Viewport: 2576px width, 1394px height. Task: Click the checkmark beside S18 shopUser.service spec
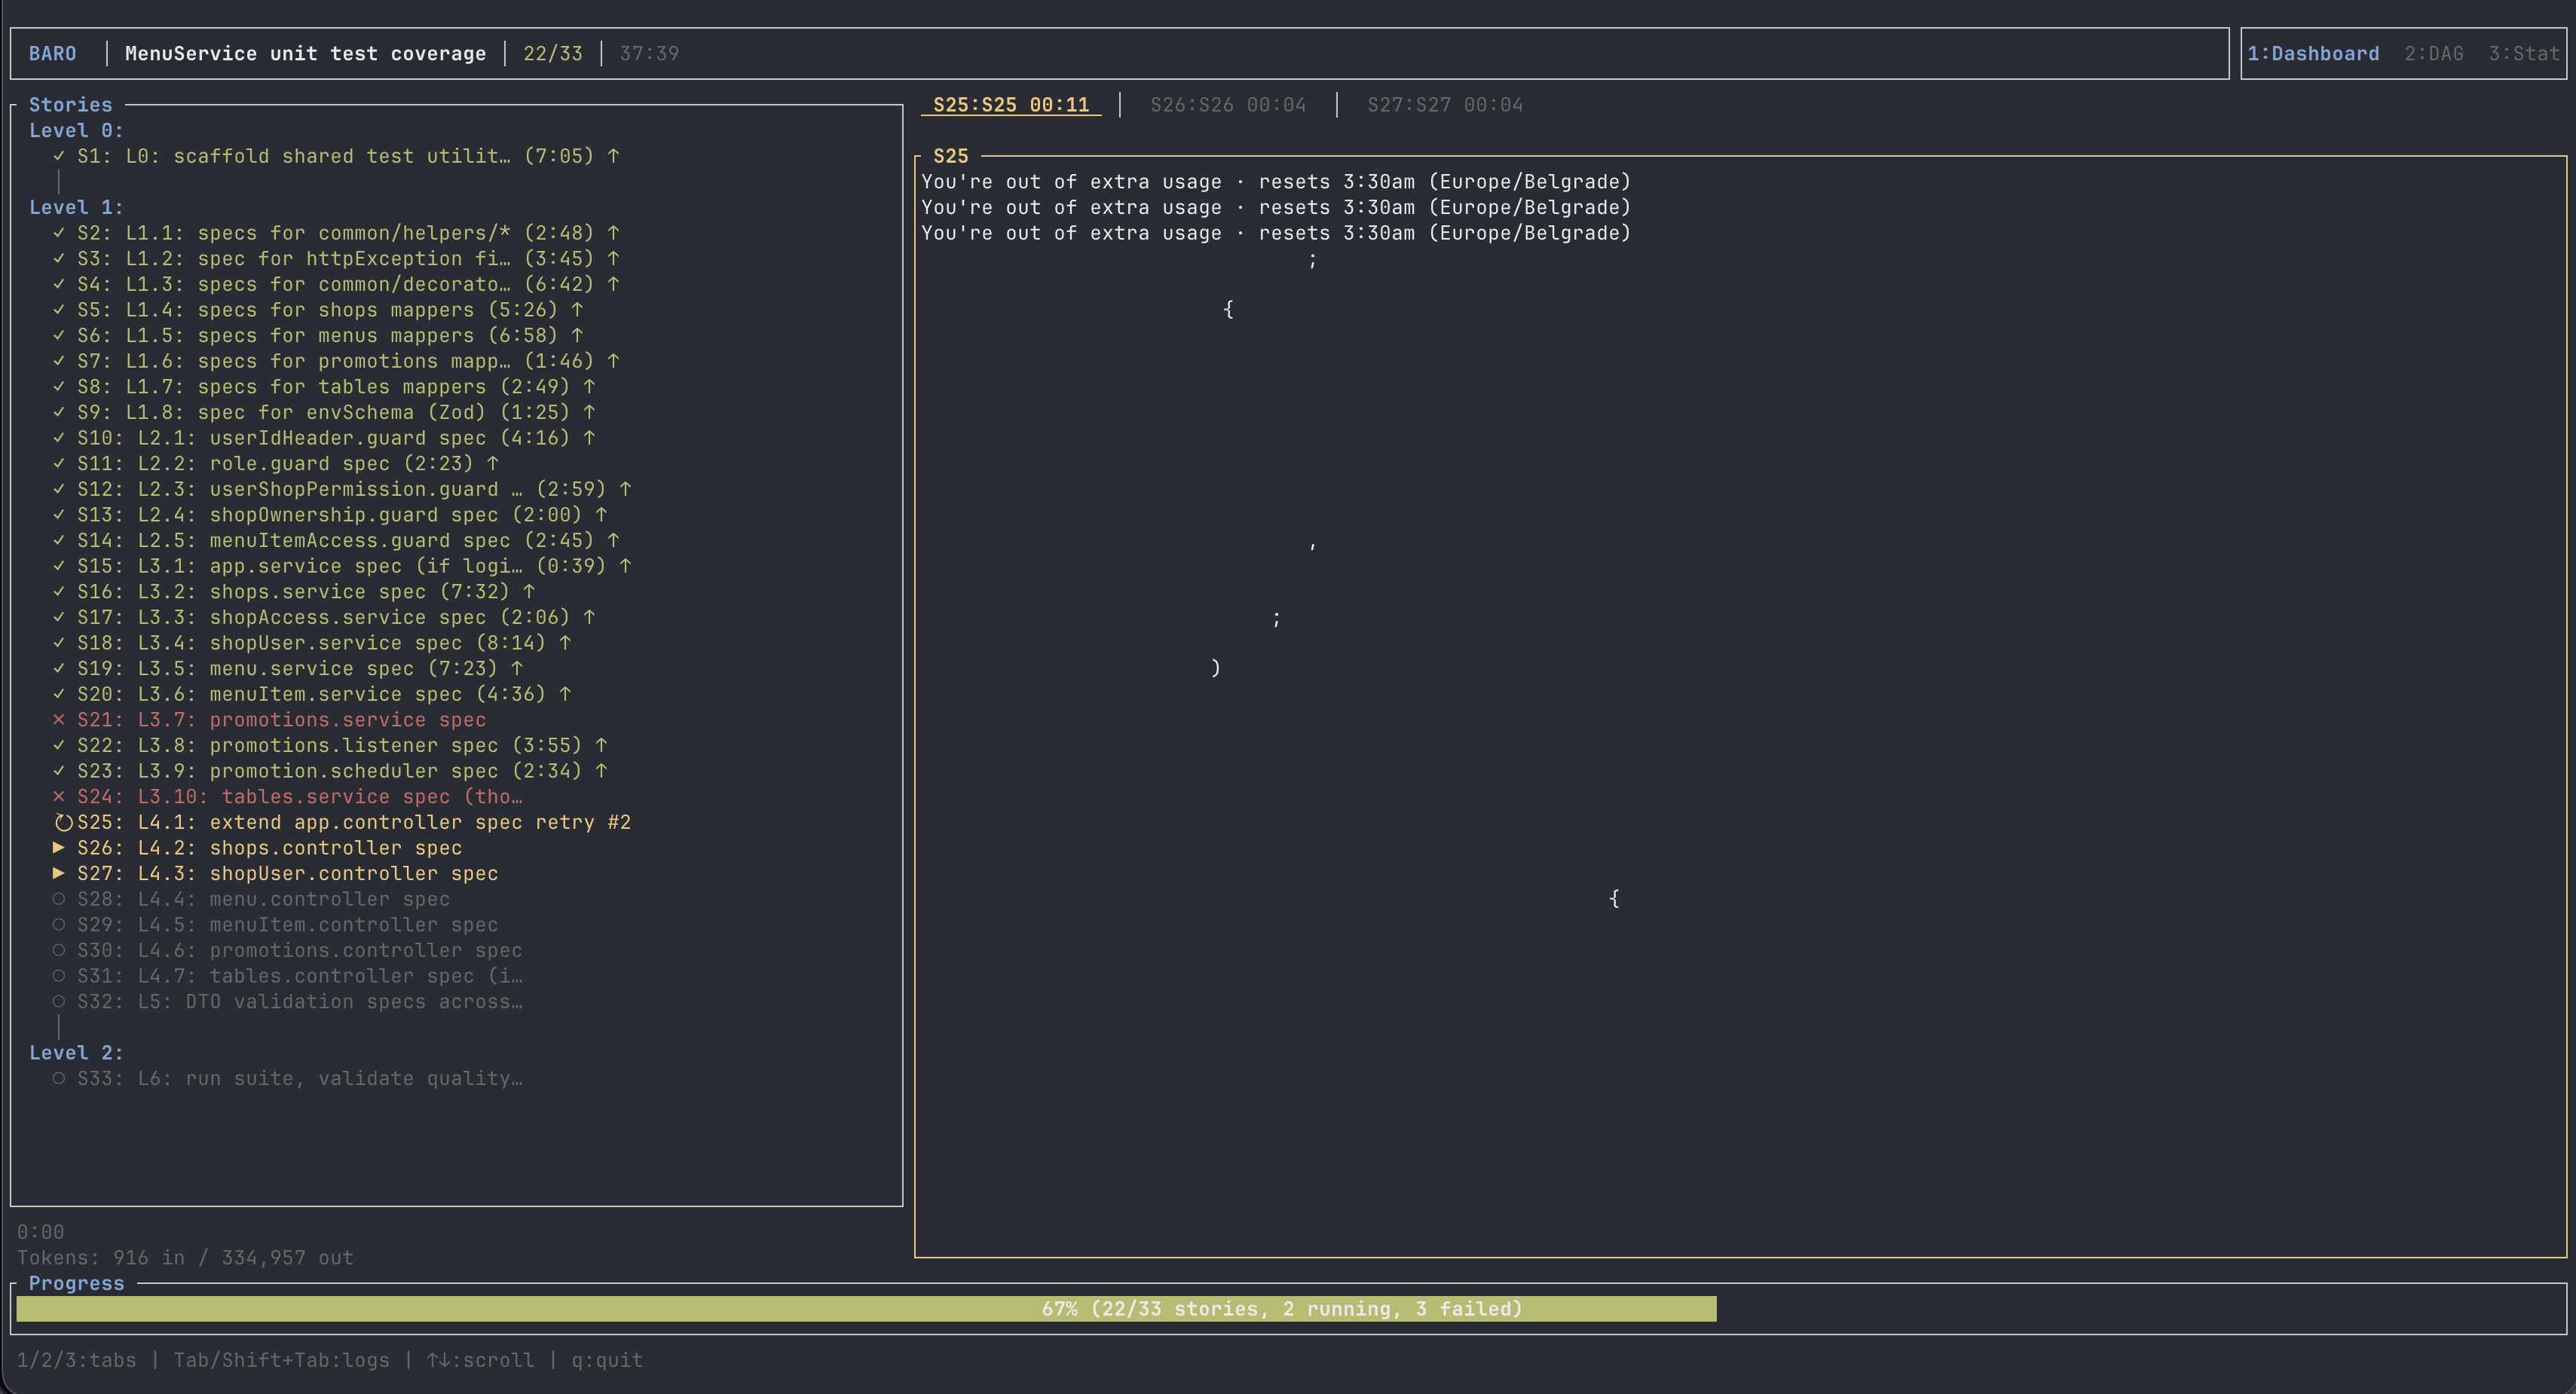coord(59,643)
